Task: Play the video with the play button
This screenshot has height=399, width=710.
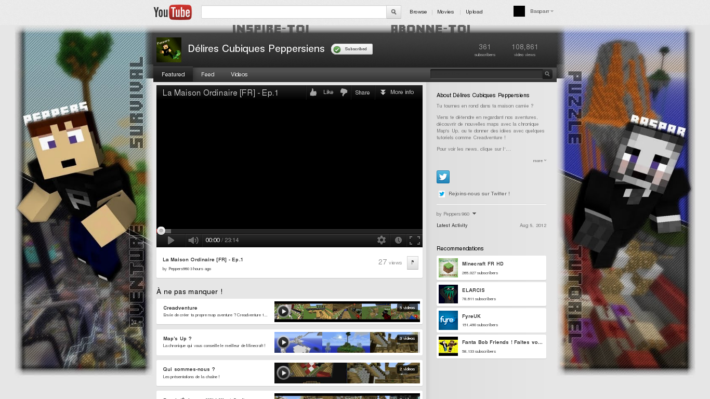Action: 170,240
